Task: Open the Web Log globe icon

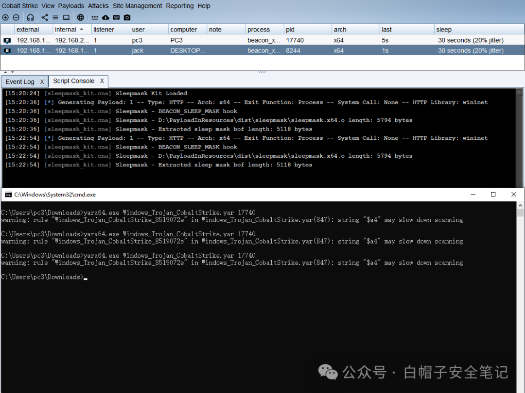Action: click(80, 17)
